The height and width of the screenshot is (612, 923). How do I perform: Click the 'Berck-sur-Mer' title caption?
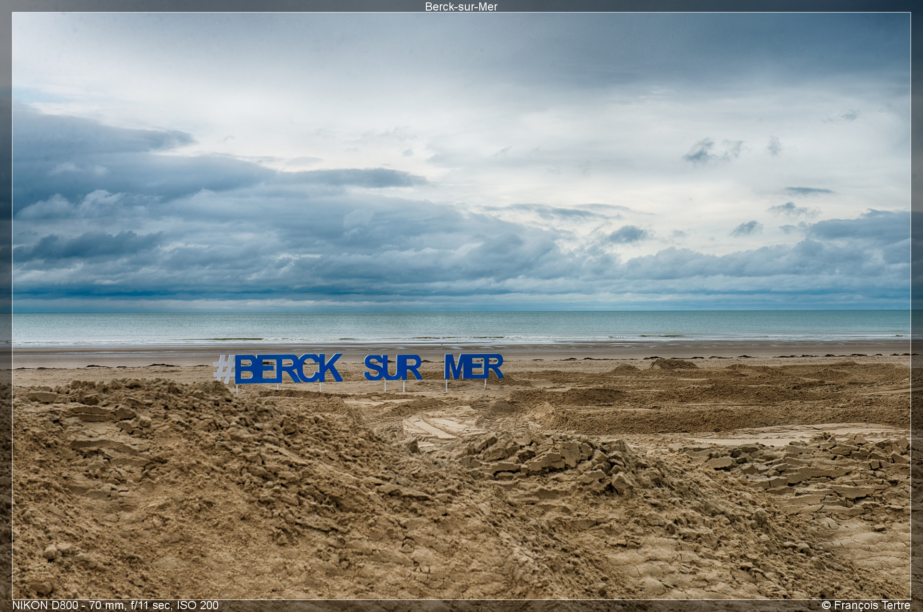coord(461,7)
